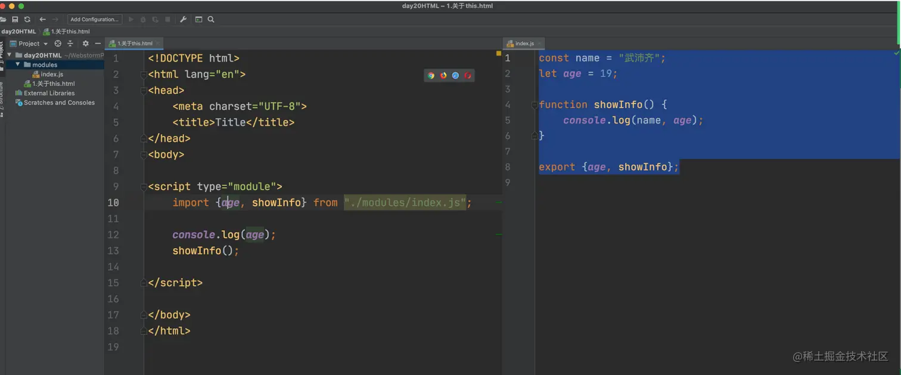Open page in Chrome browser icon
The height and width of the screenshot is (375, 901).
tap(431, 76)
